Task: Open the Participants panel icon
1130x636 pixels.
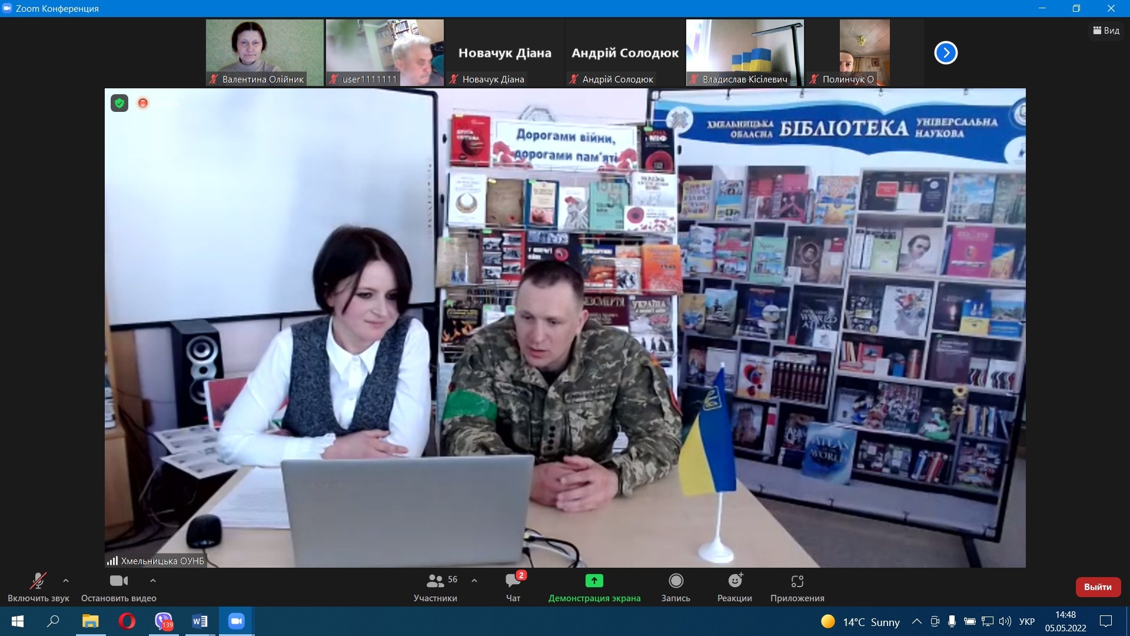Action: coord(436,581)
